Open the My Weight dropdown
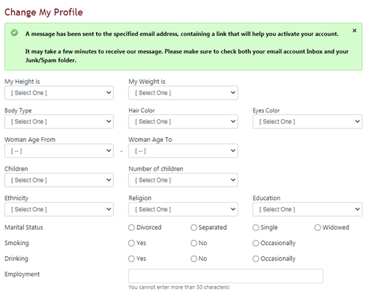This screenshot has height=297, width=365. (x=183, y=93)
